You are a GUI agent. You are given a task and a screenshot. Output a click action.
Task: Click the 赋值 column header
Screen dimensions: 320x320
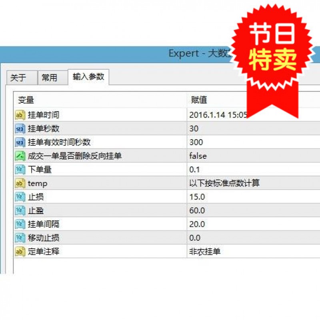(x=199, y=100)
